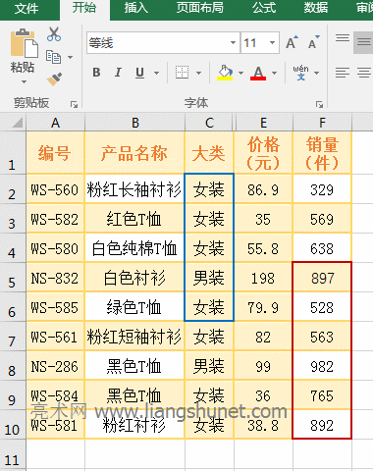Select column E header
The width and height of the screenshot is (373, 471).
[264, 123]
